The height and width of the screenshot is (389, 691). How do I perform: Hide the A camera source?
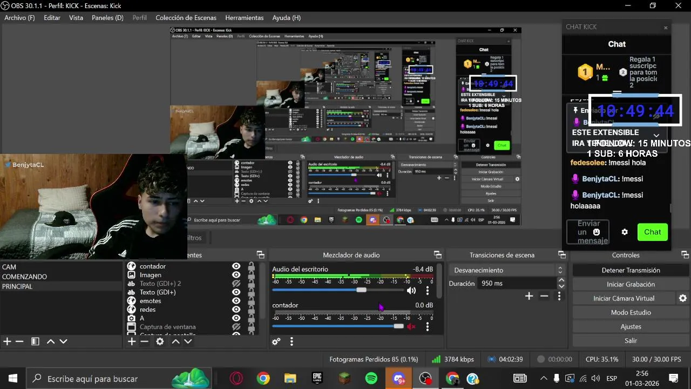[x=236, y=318]
